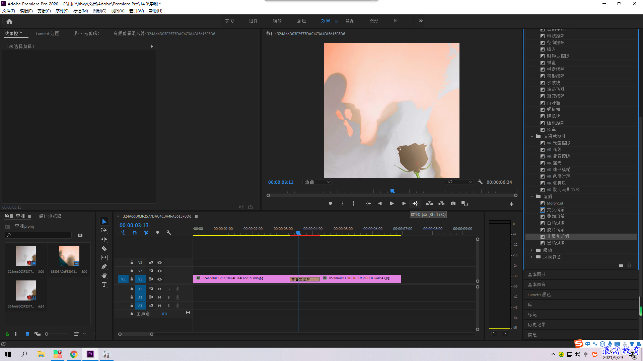
Task: Toggle lock on track V3
Action: click(x=132, y=262)
